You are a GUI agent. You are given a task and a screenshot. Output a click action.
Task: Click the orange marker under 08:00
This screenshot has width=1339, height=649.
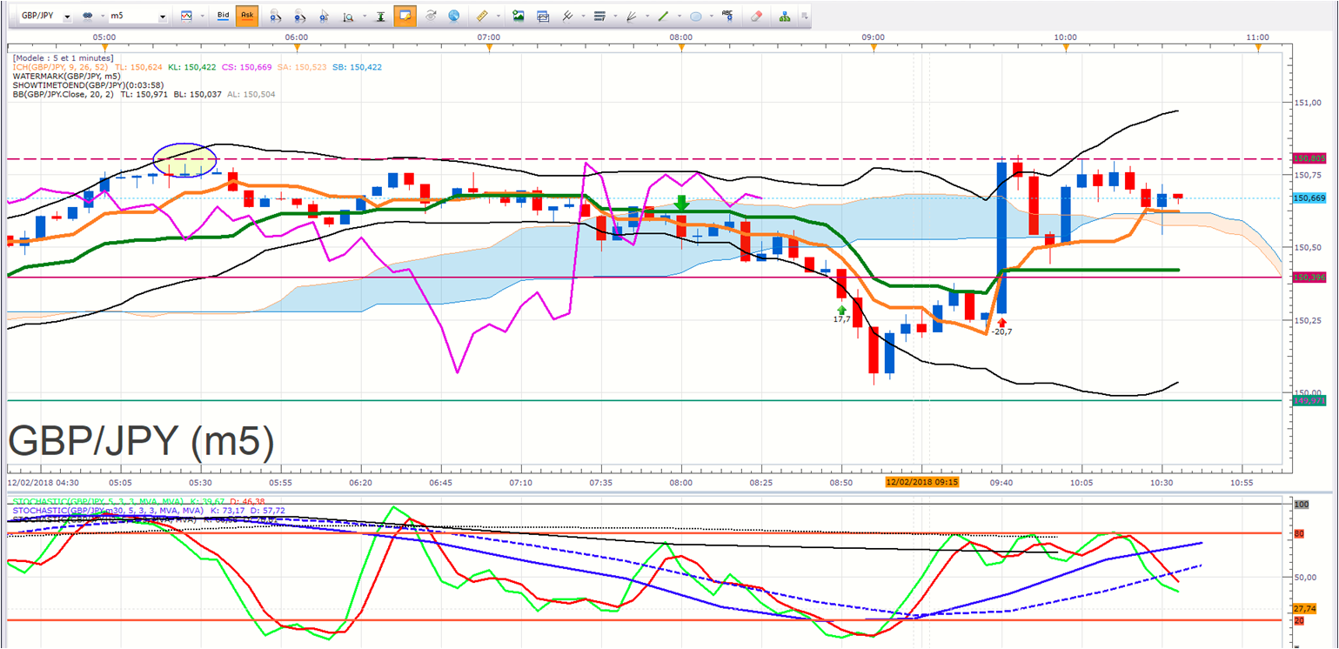(x=681, y=49)
